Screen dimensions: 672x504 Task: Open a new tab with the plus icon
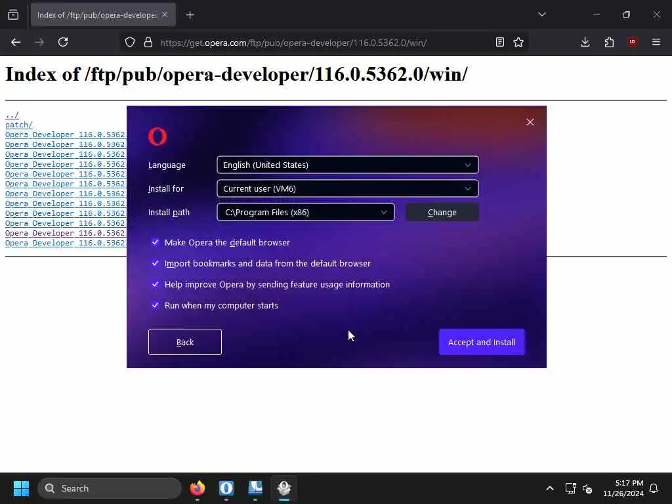[190, 15]
